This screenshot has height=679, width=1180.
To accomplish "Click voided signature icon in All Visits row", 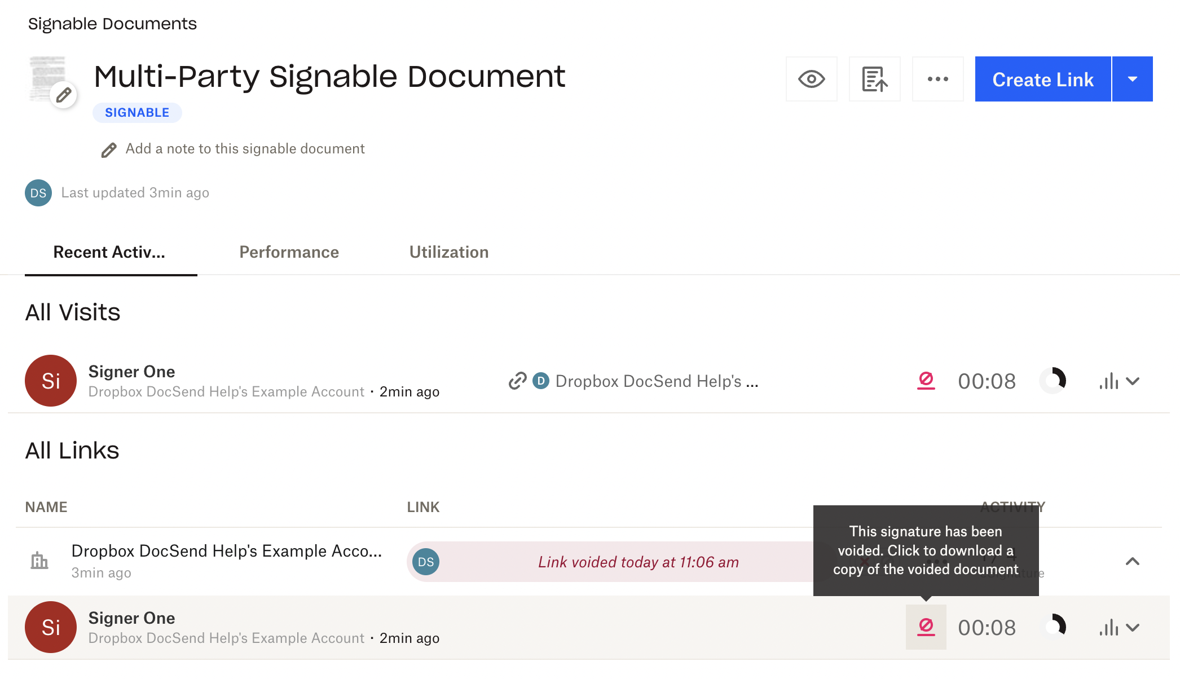I will 926,381.
